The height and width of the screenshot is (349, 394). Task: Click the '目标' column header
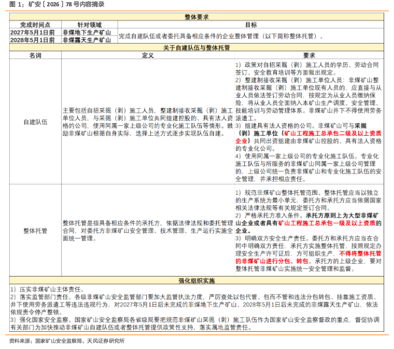tap(251, 25)
